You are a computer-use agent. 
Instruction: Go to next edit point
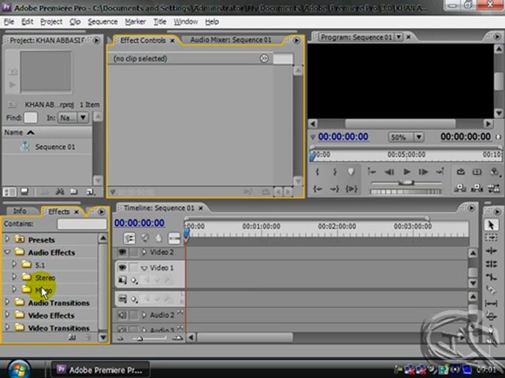(440, 172)
